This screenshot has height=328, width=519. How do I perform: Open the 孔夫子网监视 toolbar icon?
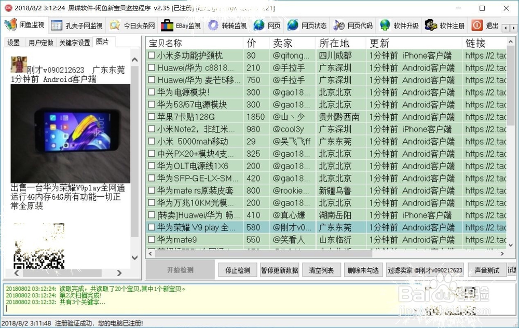57,25
